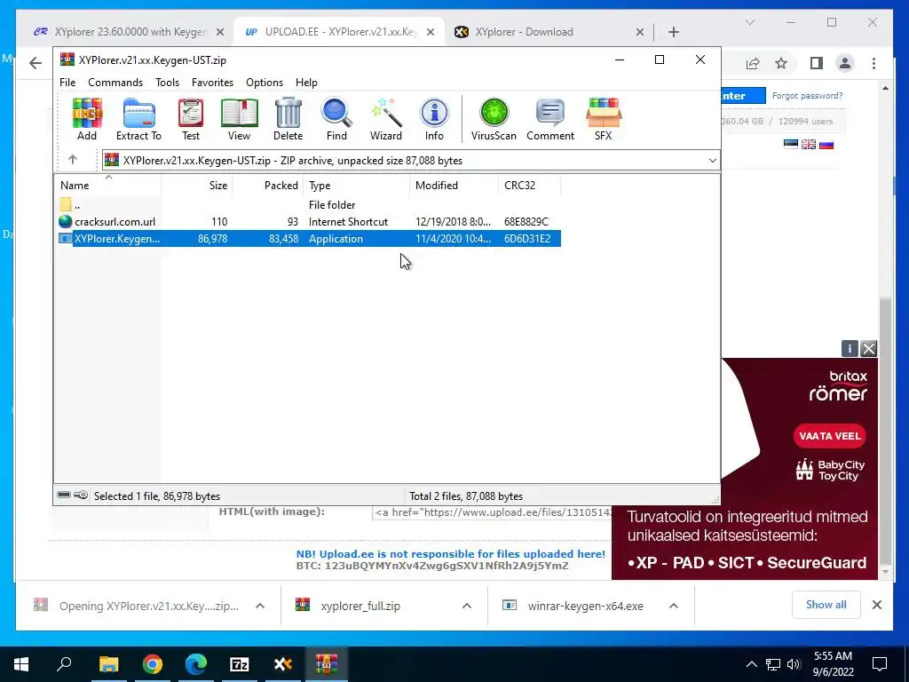909x682 pixels.
Task: Click the drive icon in WinRAR status bar
Action: pos(64,496)
